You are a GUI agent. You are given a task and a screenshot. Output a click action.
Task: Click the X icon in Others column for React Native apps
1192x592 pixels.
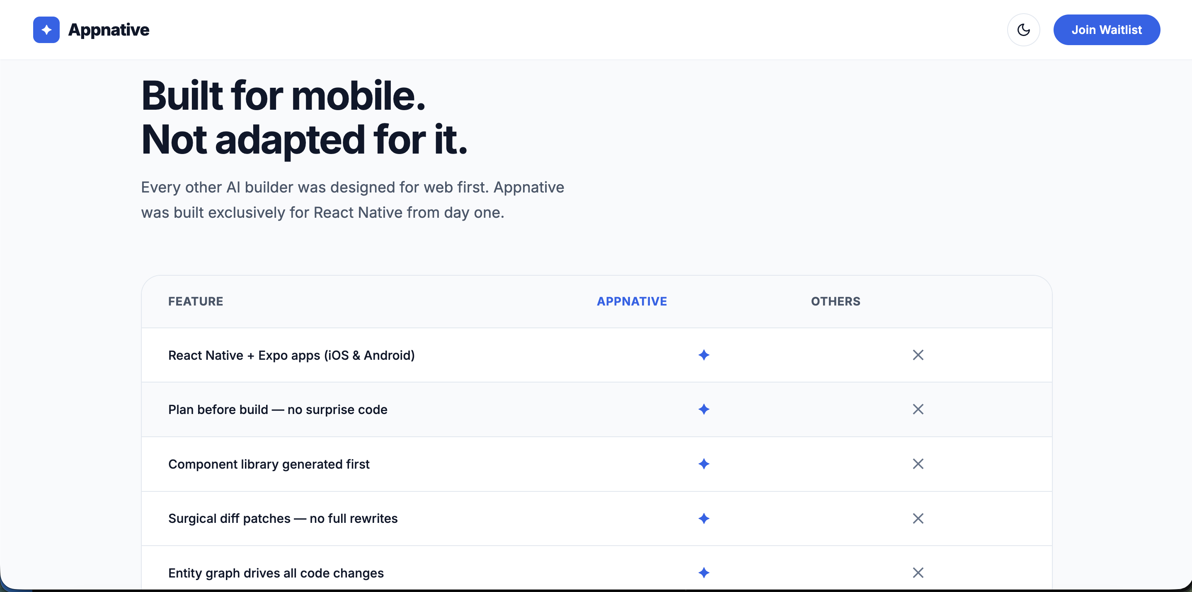pos(918,355)
